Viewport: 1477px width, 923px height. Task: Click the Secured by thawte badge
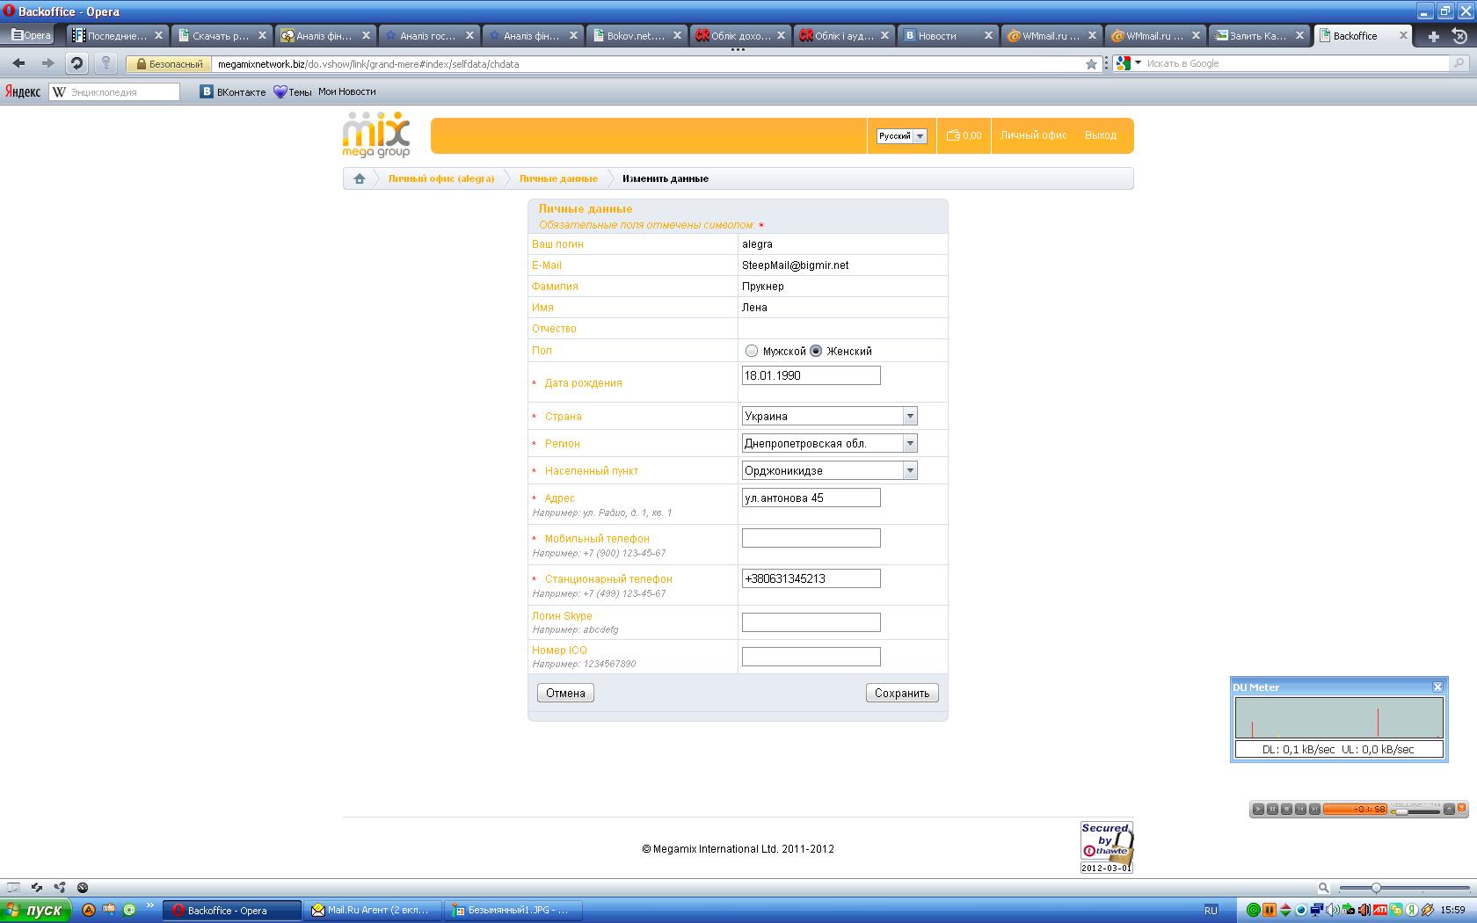tap(1106, 847)
